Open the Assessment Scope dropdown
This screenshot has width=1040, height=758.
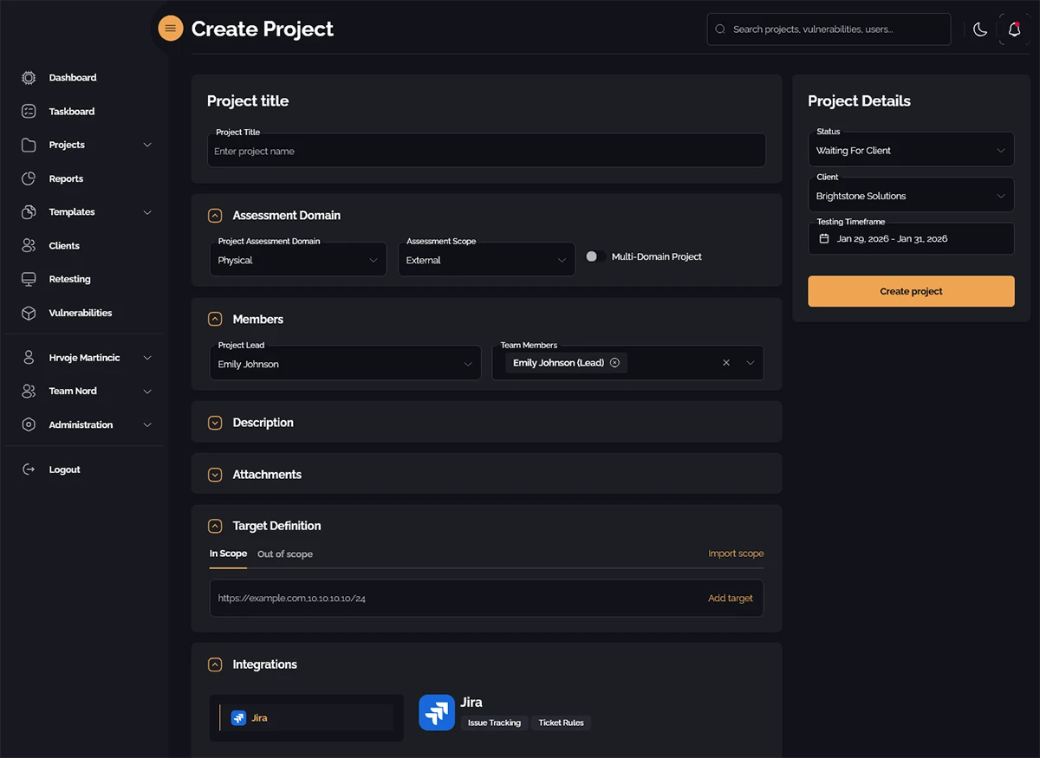[486, 259]
